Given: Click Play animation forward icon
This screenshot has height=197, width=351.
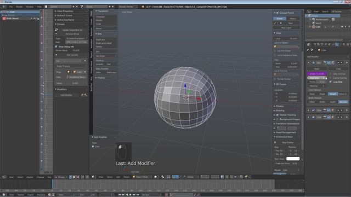Looking at the screenshot, I should pos(131,195).
